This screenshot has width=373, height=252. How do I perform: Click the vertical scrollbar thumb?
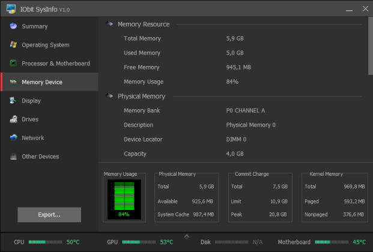371,46
